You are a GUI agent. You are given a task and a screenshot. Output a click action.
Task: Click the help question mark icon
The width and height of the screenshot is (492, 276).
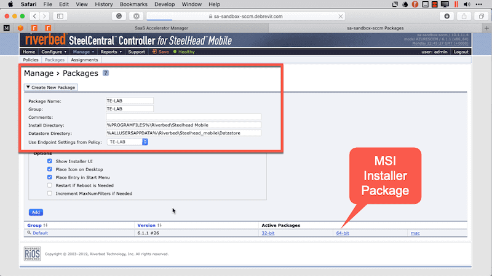coord(106,73)
